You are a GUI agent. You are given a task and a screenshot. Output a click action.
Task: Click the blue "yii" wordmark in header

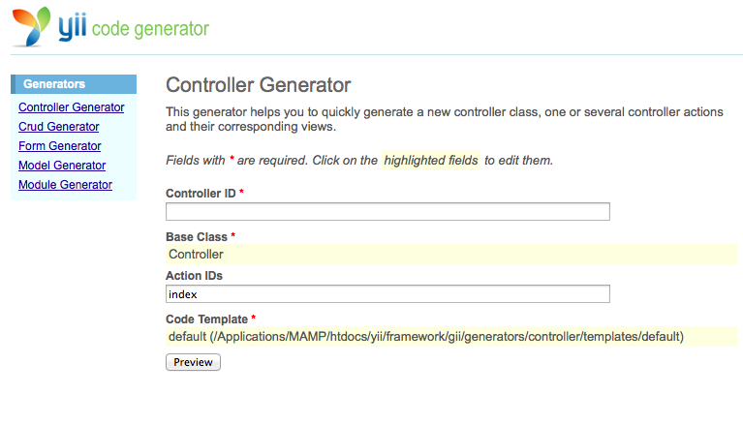pos(73,26)
